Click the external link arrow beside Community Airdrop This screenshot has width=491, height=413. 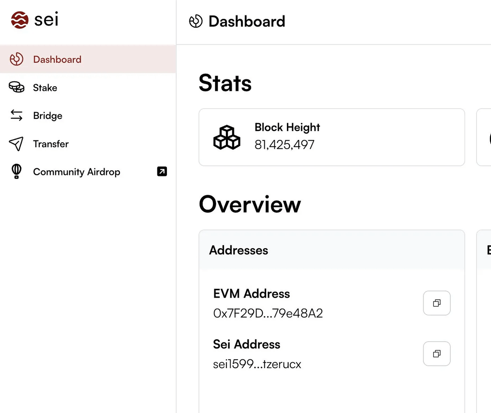(x=162, y=171)
